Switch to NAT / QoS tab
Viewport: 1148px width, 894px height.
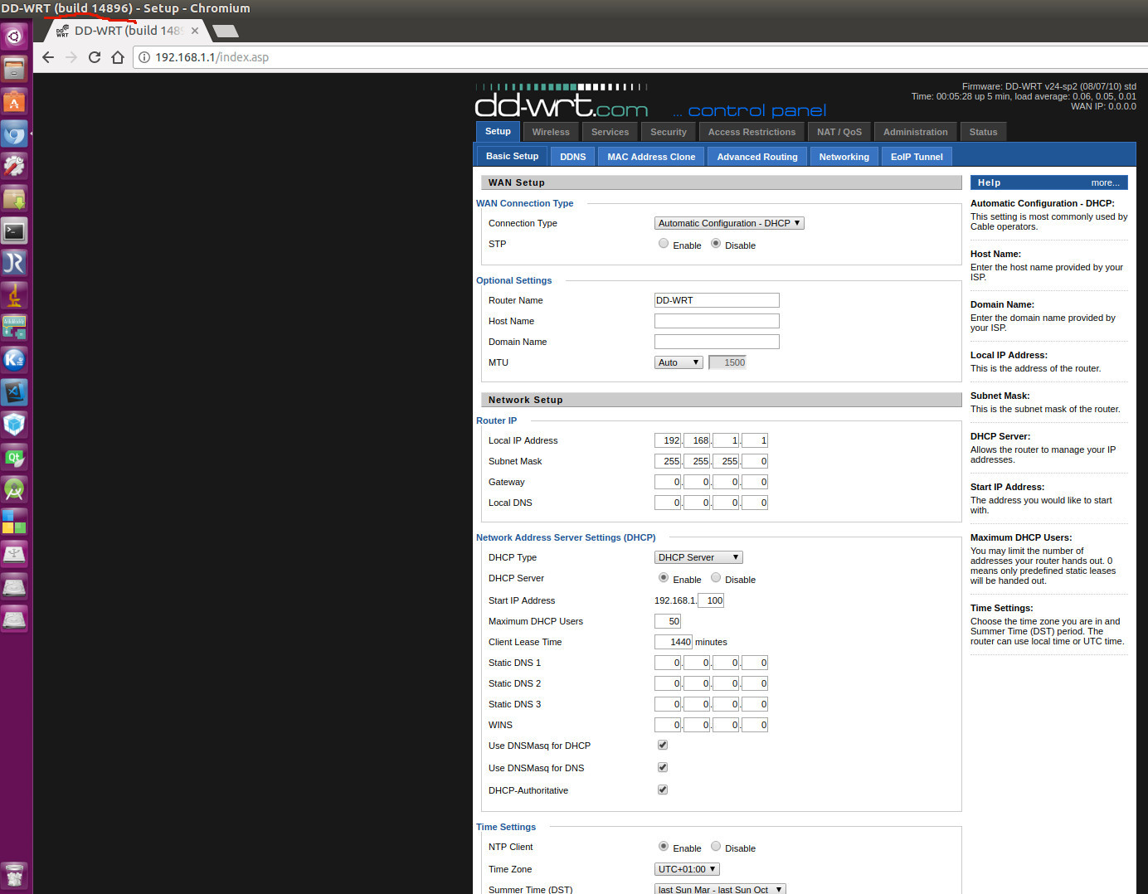839,132
